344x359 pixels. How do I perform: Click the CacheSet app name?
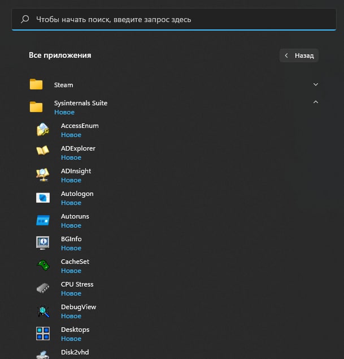coord(75,262)
